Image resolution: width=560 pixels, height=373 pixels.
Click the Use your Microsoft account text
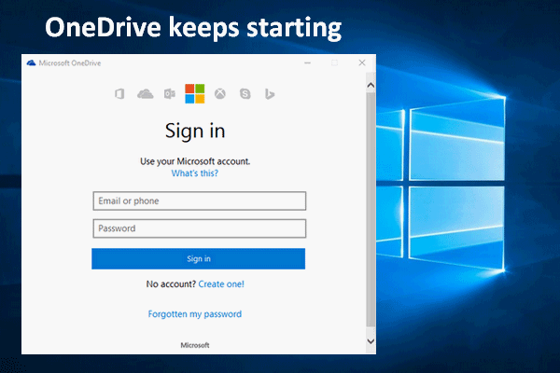(195, 161)
